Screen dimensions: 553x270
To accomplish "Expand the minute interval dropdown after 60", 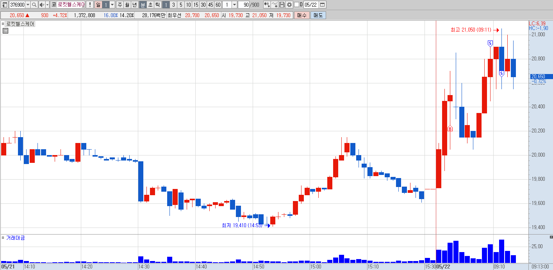I will click(234, 5).
